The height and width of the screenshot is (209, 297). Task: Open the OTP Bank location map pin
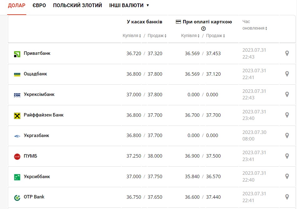pyautogui.click(x=287, y=197)
